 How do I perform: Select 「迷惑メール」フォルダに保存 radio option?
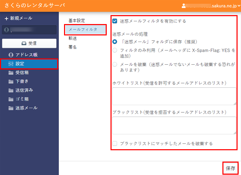pos(115,42)
